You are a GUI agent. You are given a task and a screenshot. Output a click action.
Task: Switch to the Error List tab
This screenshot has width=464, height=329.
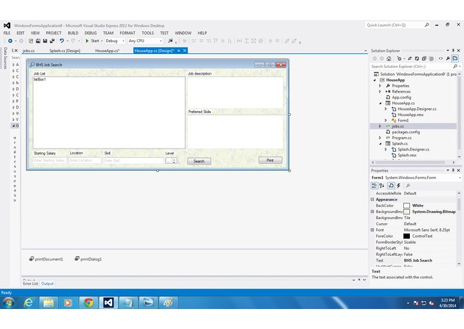coord(31,284)
